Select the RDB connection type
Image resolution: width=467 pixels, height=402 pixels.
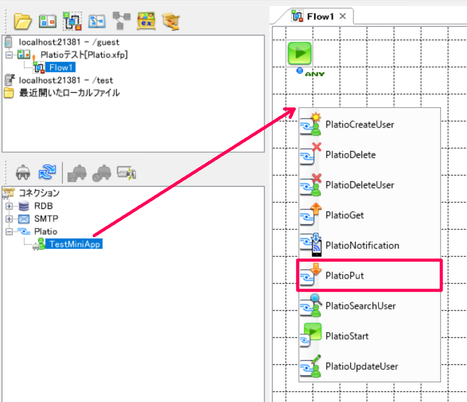pos(43,206)
